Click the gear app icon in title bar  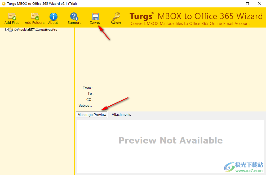pos(3,4)
